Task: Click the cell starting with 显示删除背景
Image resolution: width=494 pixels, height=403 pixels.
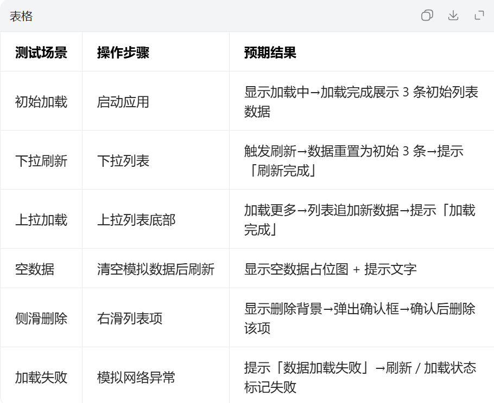Action: (362, 318)
